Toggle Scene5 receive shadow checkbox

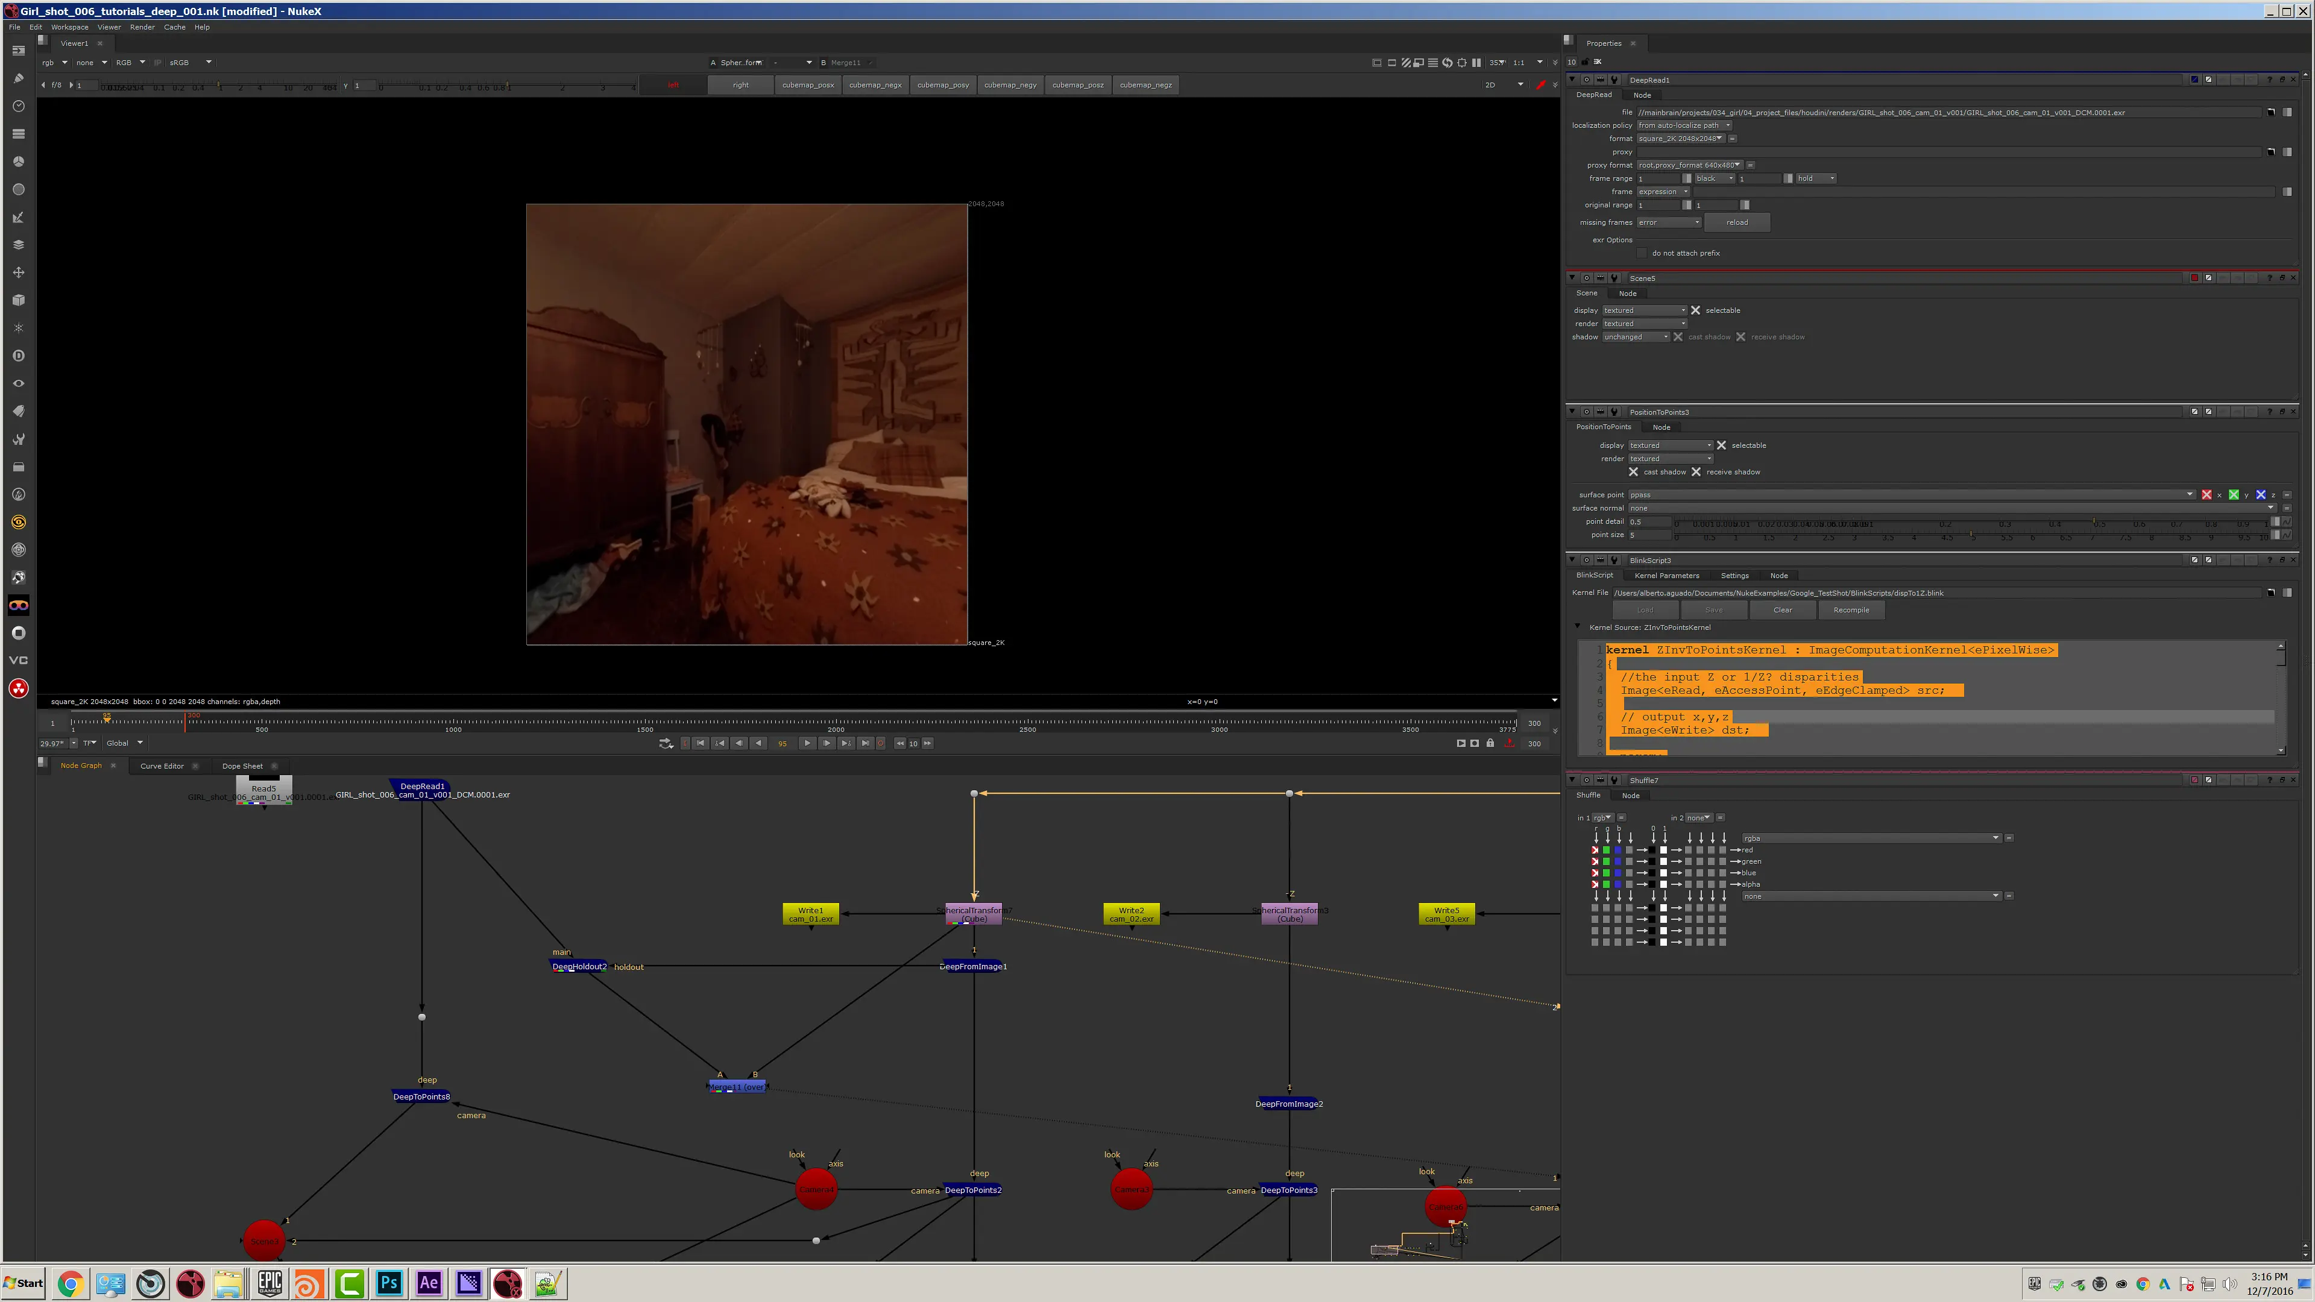pyautogui.click(x=1740, y=337)
